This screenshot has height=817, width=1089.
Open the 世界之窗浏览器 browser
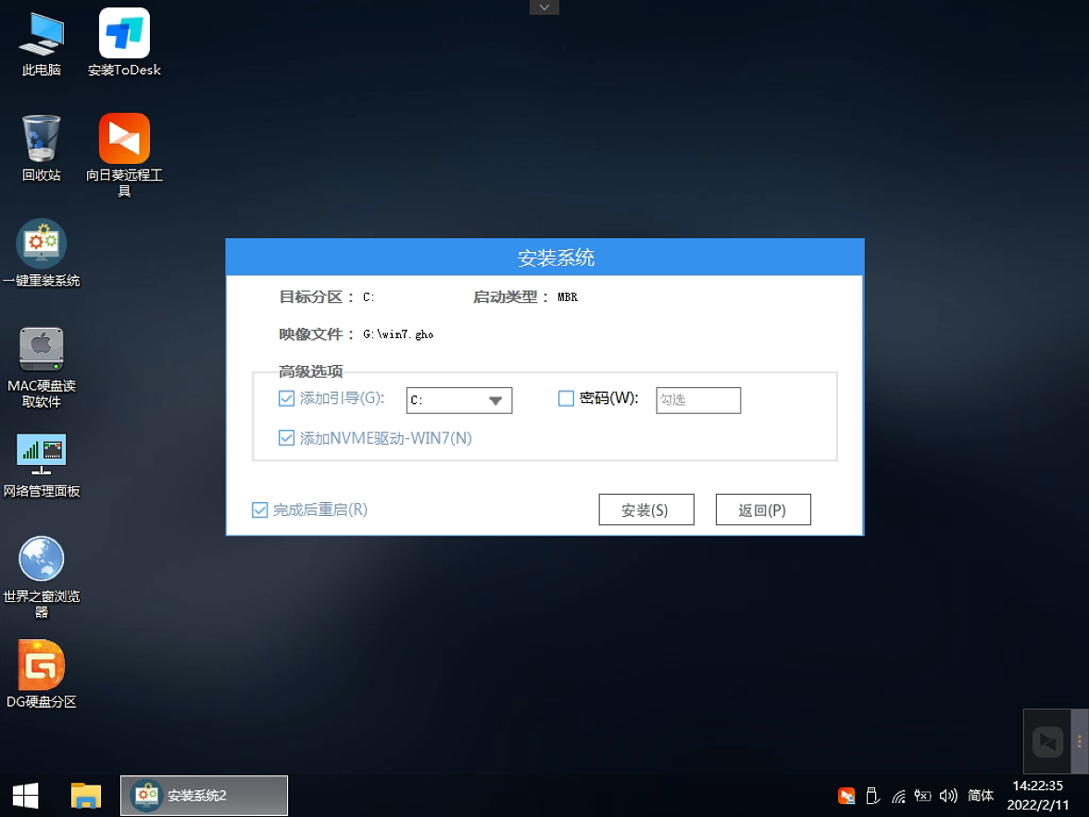point(41,558)
